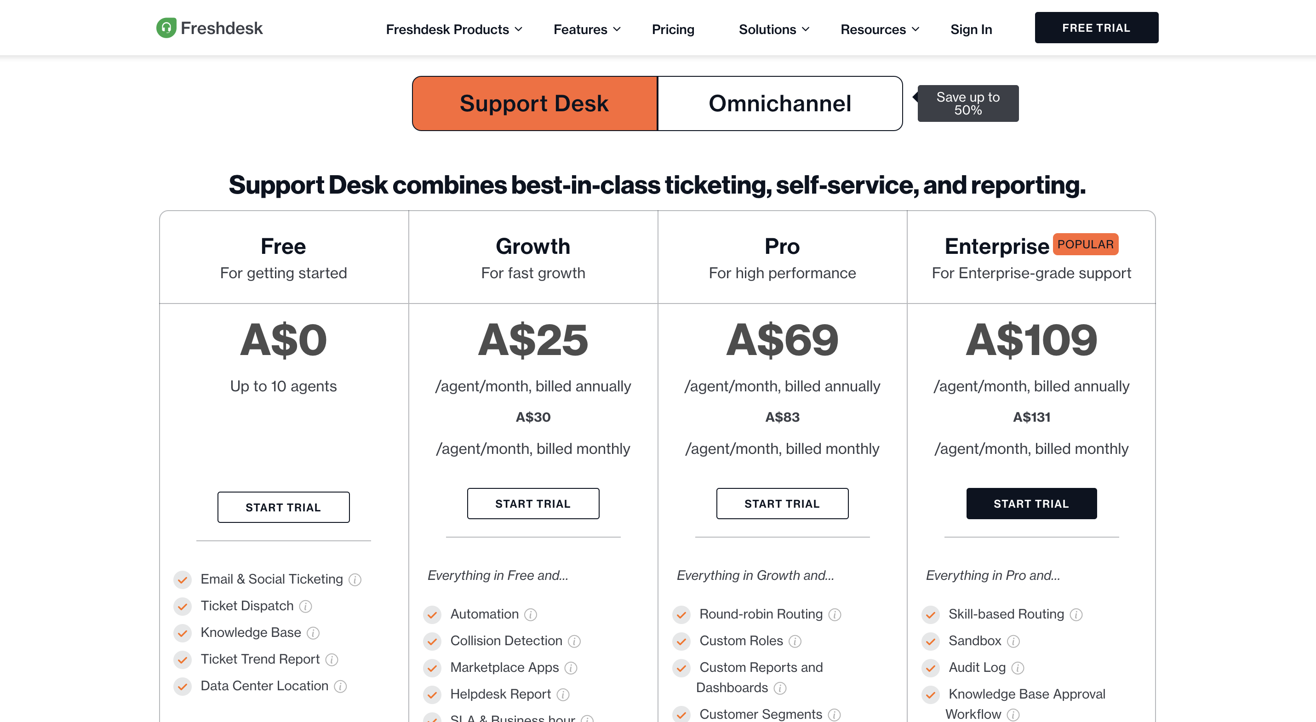Click the A$131 monthly price

(1031, 417)
